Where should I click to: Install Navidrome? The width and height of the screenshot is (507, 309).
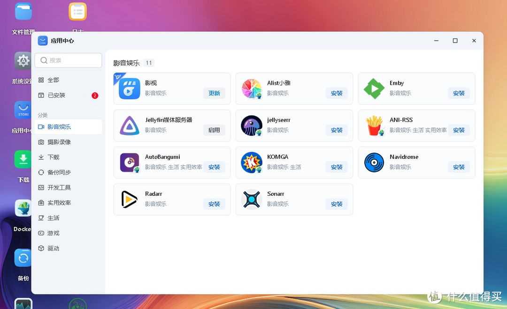coord(459,167)
